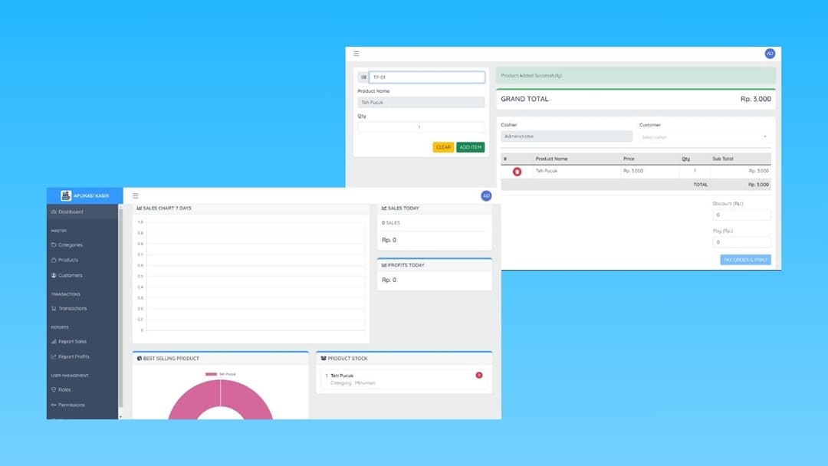Expand the Customer select dropdown
Screen dimensions: 828x466
pyautogui.click(x=705, y=137)
